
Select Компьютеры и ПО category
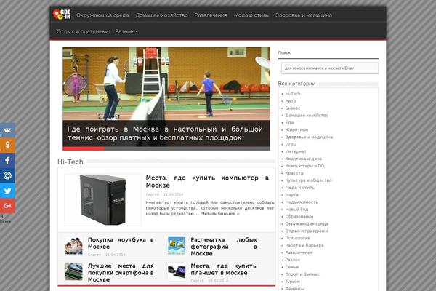coord(304,166)
